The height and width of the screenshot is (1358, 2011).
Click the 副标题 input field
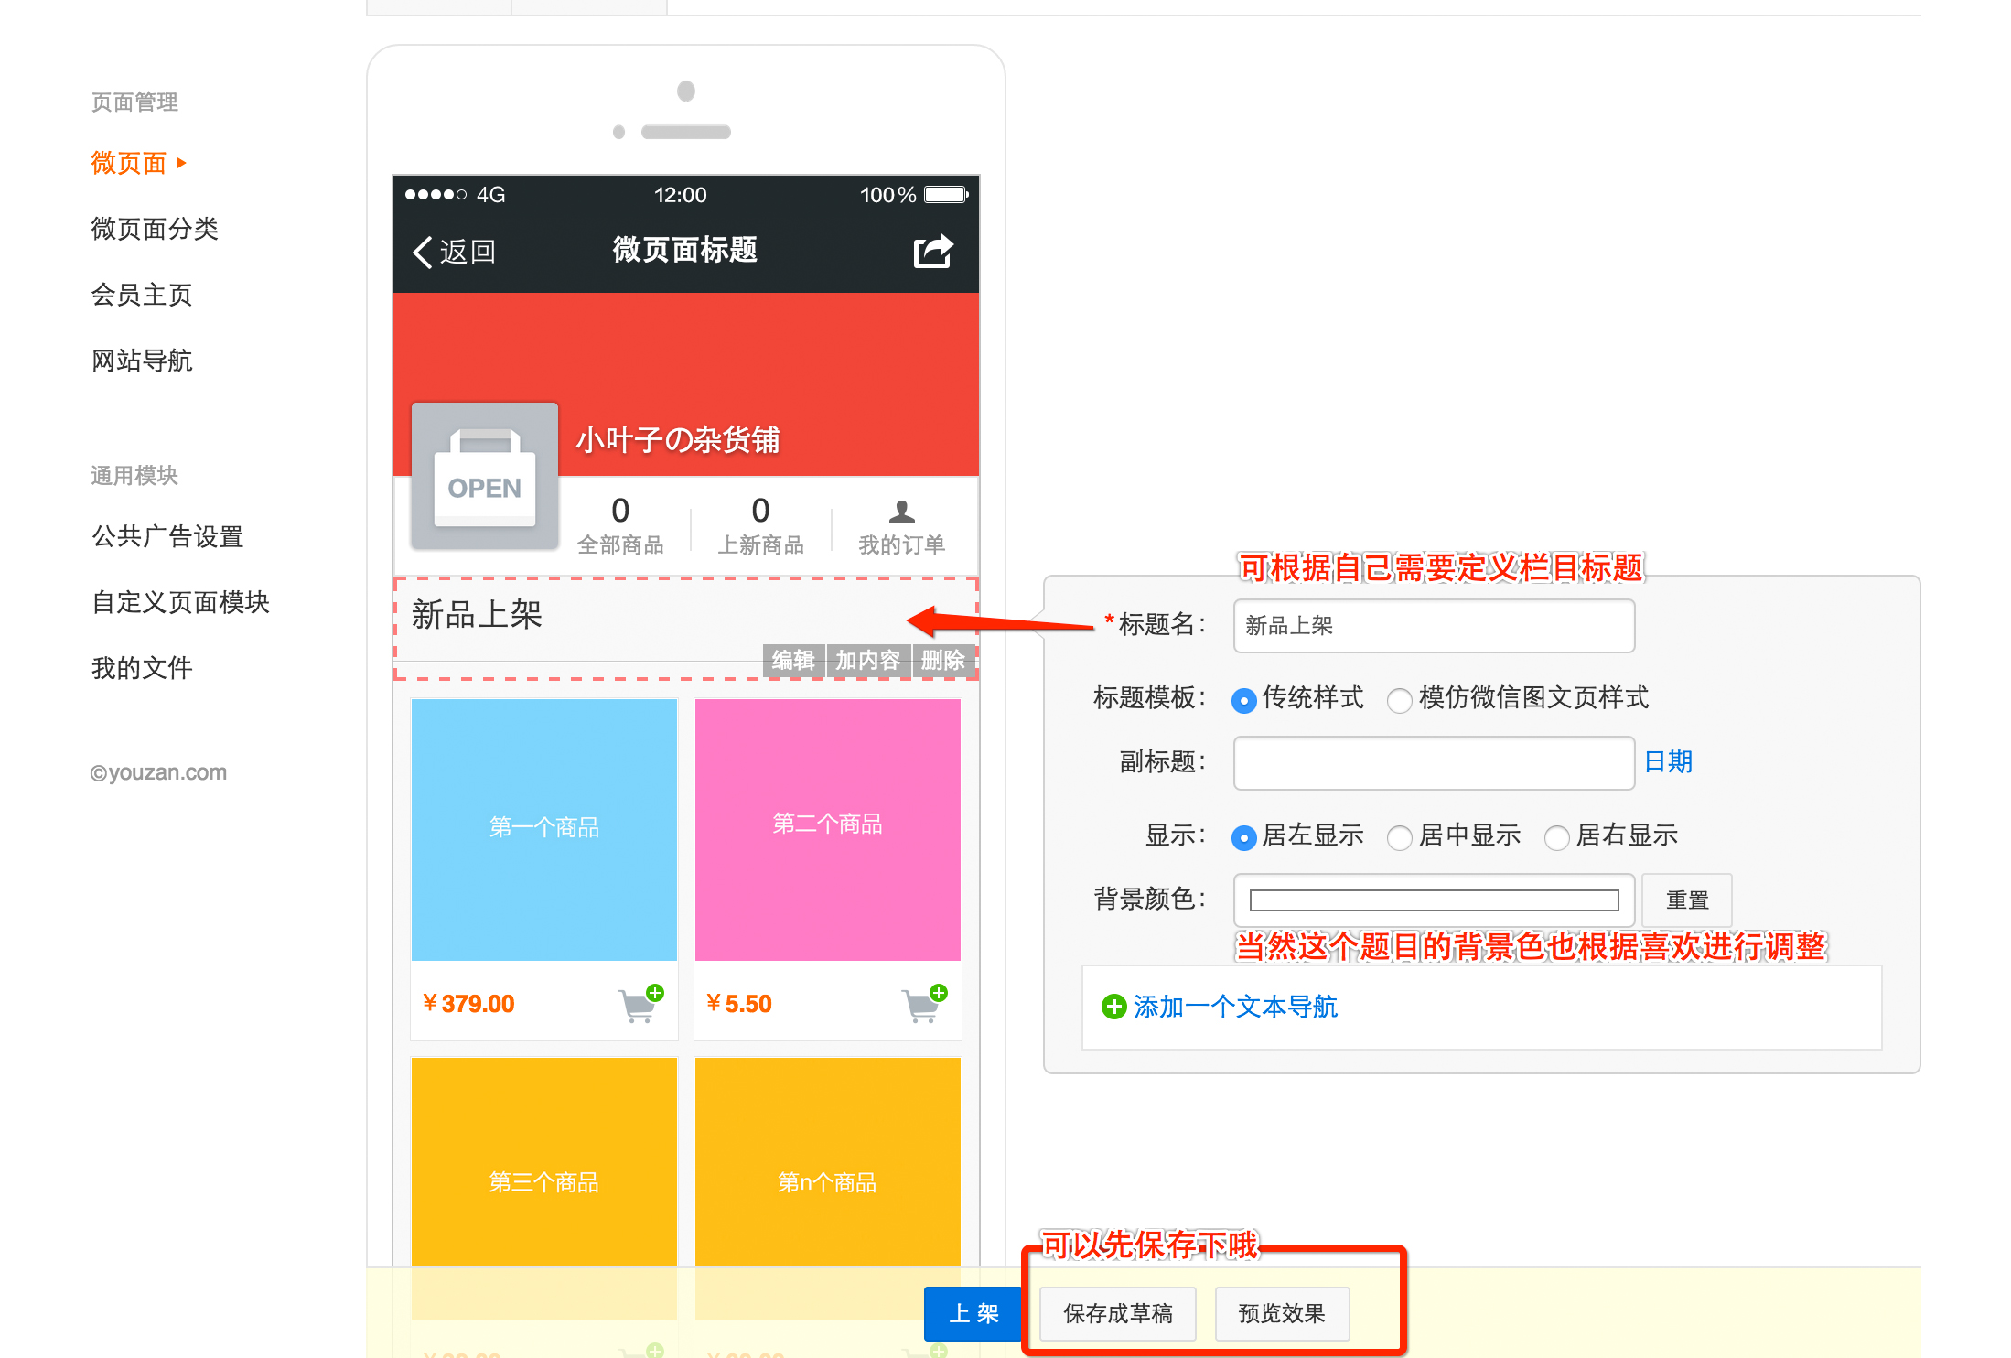click(1434, 763)
